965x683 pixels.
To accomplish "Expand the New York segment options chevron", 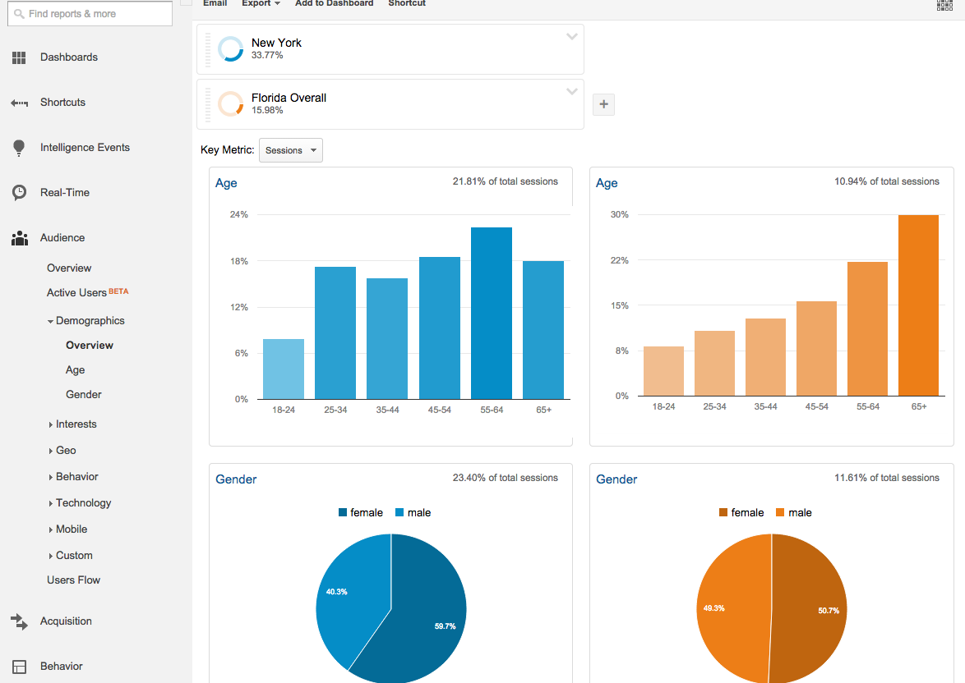I will [x=571, y=36].
